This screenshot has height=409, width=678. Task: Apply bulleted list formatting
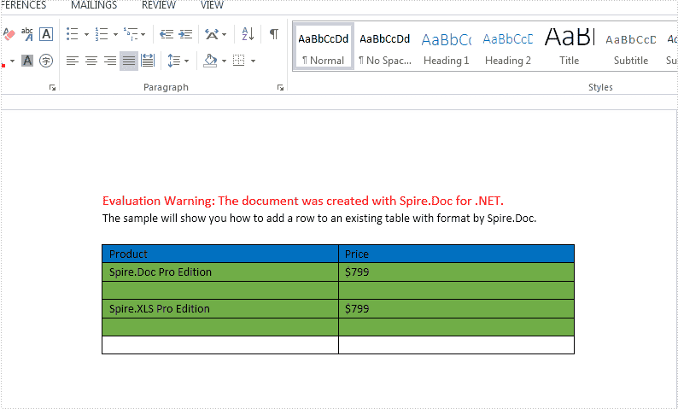click(73, 33)
